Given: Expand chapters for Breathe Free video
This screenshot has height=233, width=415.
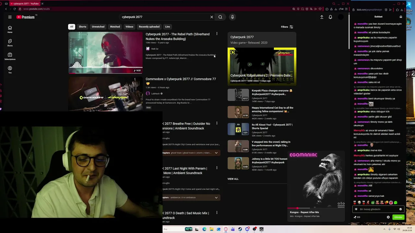Looking at the screenshot, I should tap(216, 153).
